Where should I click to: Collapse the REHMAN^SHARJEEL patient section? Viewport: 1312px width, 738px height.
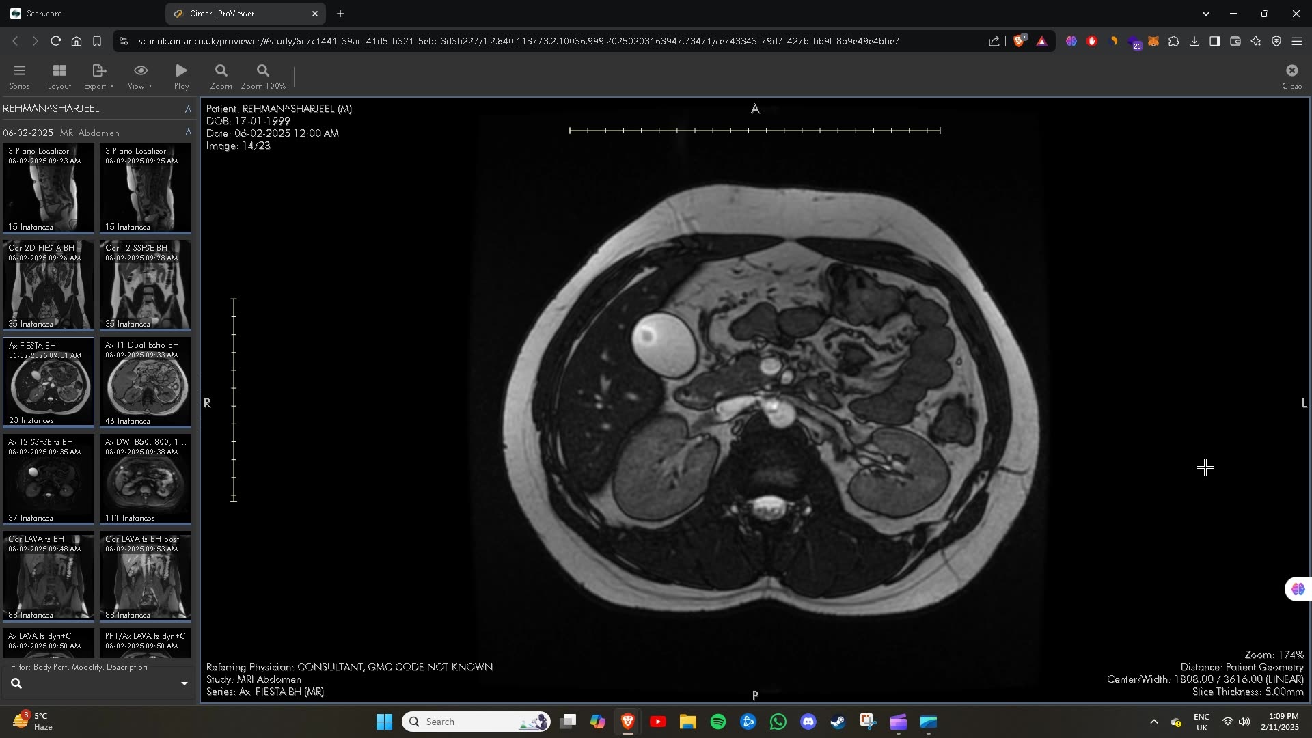pos(188,109)
